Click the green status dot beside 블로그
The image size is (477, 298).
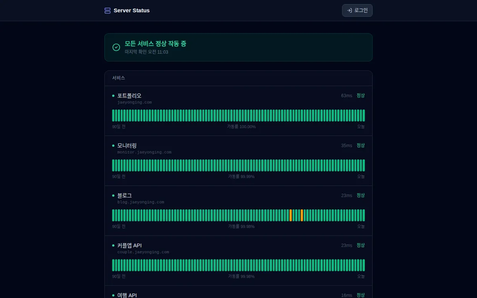(113, 195)
